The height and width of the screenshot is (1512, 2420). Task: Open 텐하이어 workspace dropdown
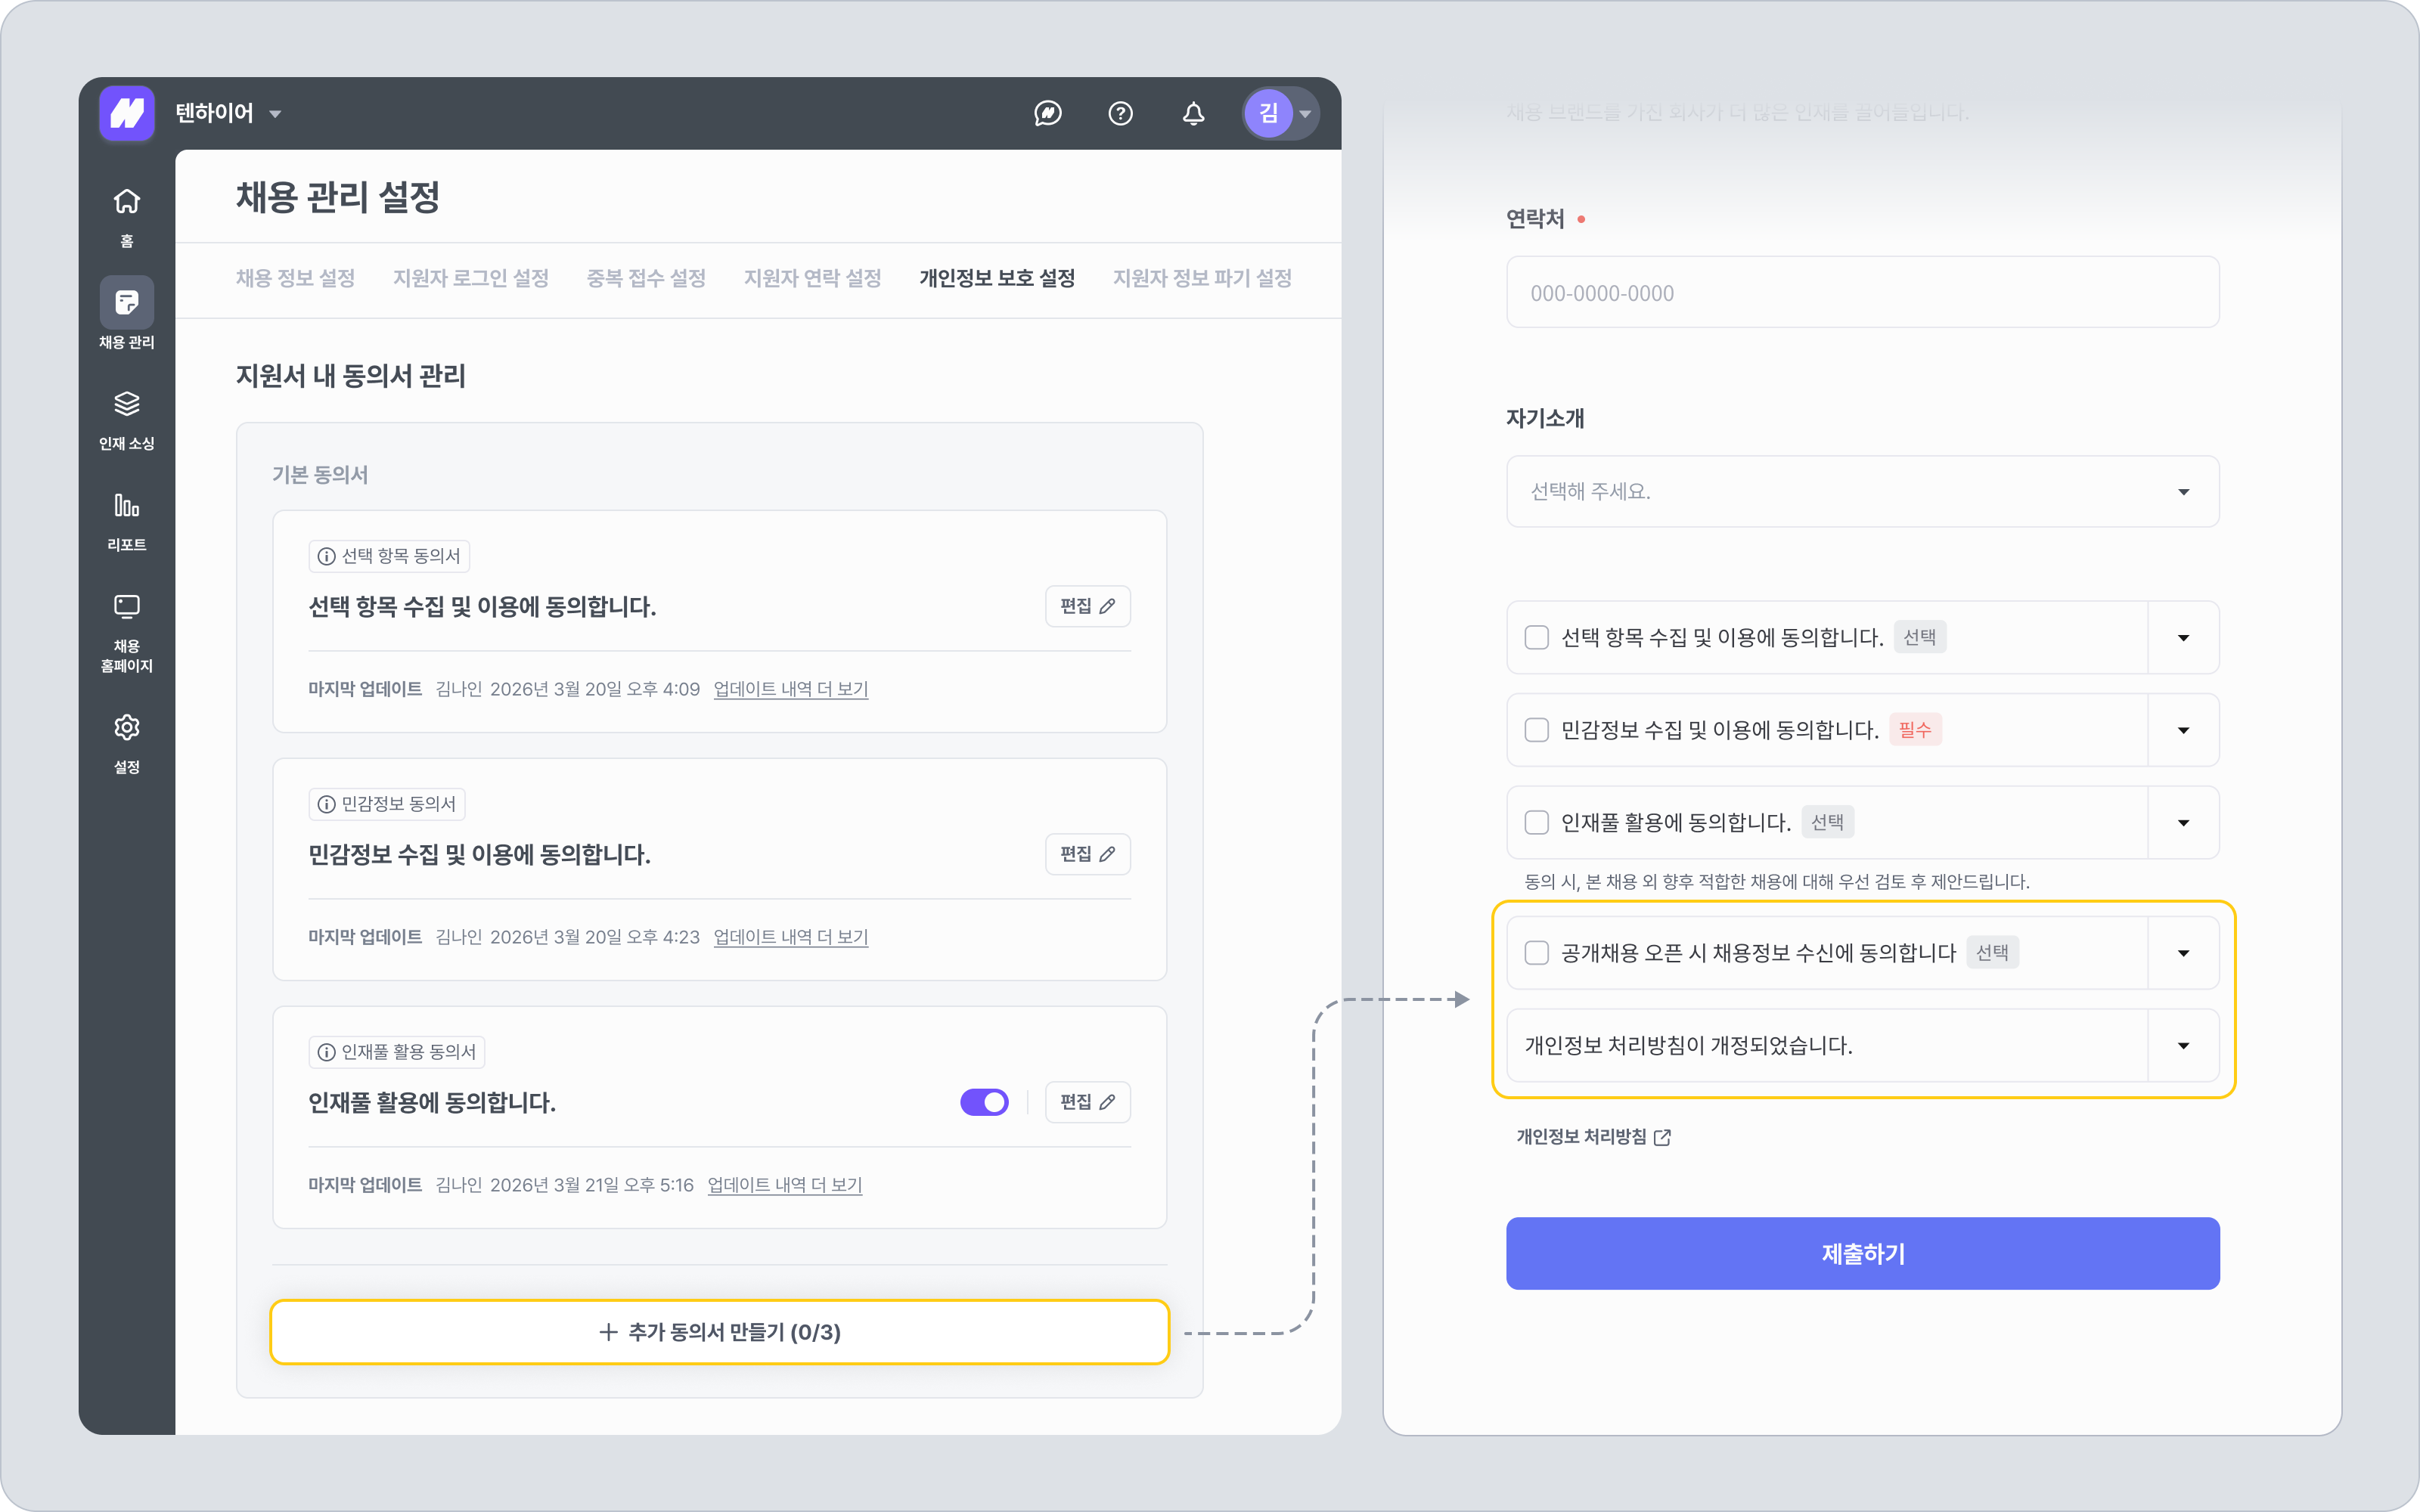tap(229, 114)
